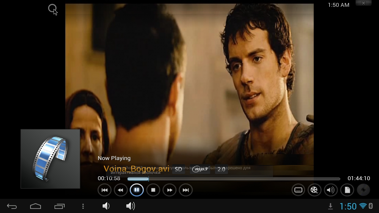
Task: Pause the playing video
Action: (137, 190)
